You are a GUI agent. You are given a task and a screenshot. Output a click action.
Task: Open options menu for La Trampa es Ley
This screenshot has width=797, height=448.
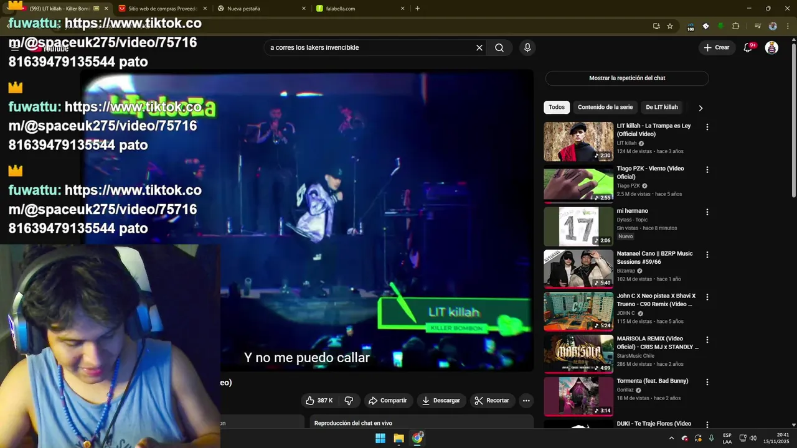[707, 127]
